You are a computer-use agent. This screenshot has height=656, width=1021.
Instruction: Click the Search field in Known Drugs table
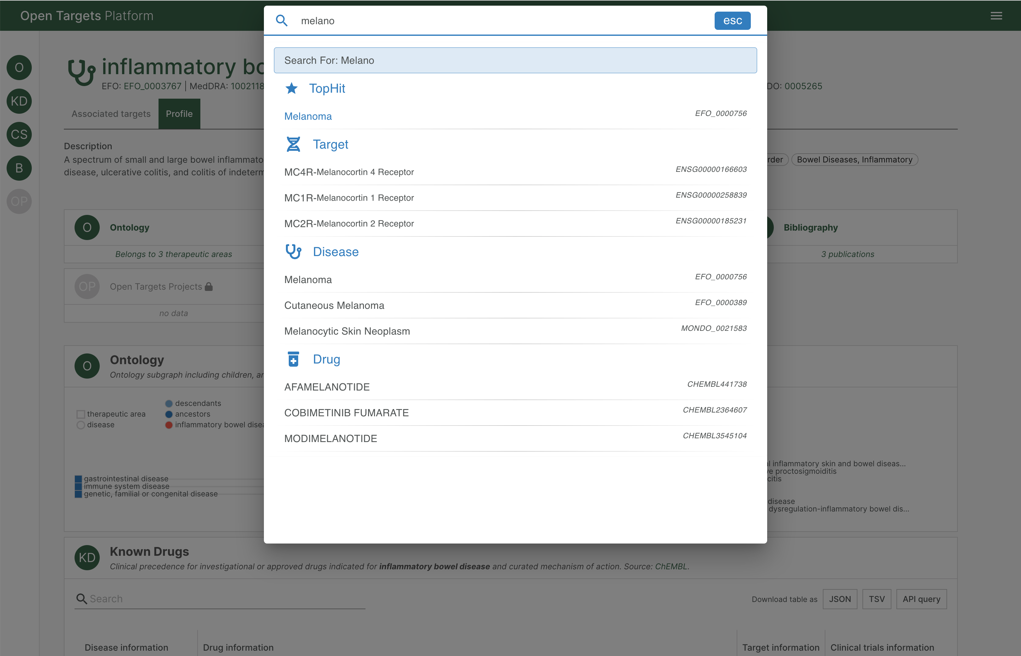(170, 599)
